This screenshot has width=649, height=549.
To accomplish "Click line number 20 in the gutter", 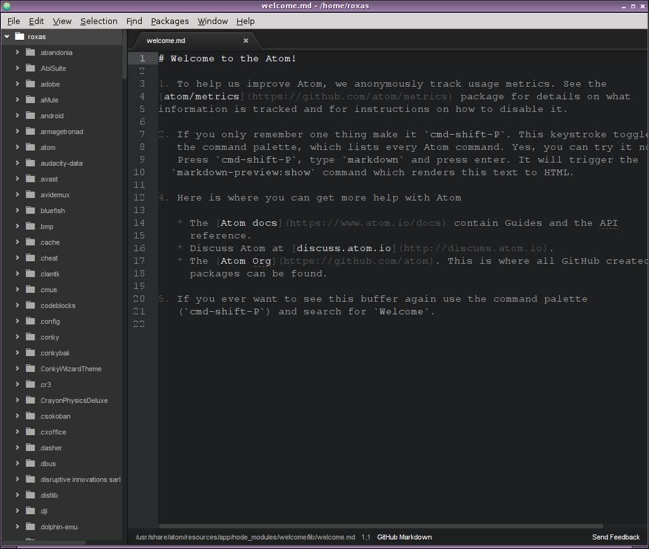I will (140, 299).
